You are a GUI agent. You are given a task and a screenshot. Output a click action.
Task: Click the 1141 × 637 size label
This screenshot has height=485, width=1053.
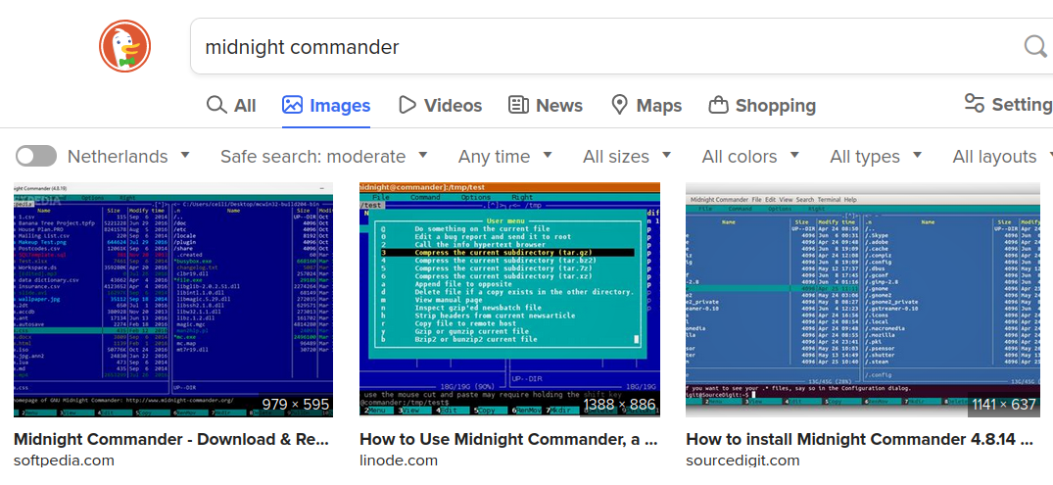tap(1003, 405)
